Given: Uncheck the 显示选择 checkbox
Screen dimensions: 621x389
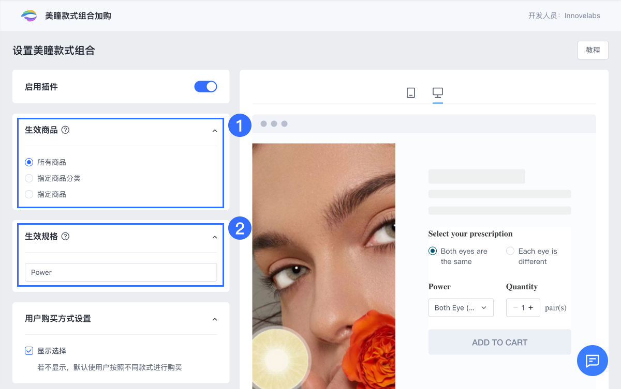Looking at the screenshot, I should click(29, 351).
